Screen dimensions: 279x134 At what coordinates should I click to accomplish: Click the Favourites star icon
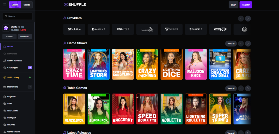(5, 54)
